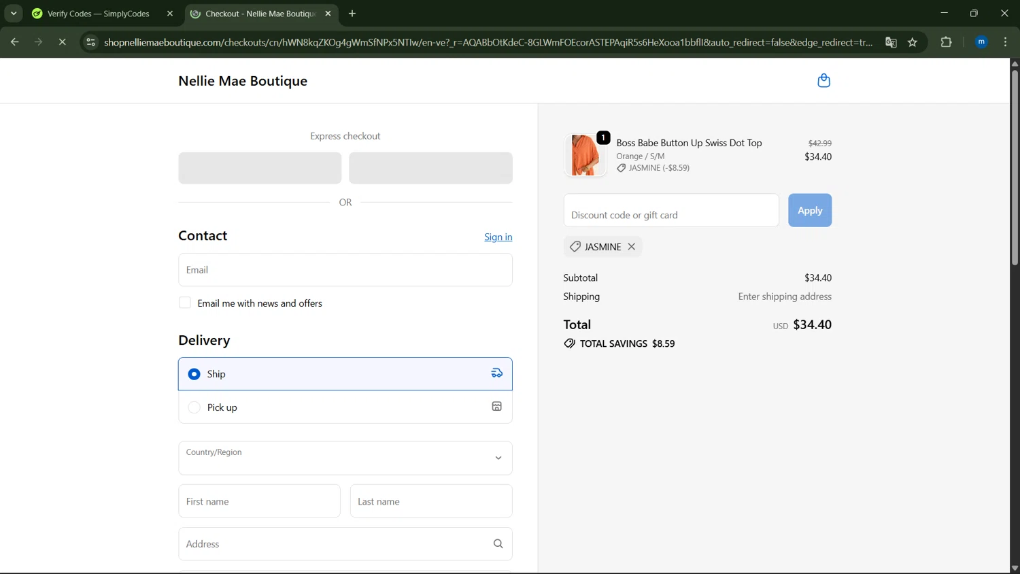Bookmark this page with the star icon
Screen dimensions: 1020x574
coord(913,42)
